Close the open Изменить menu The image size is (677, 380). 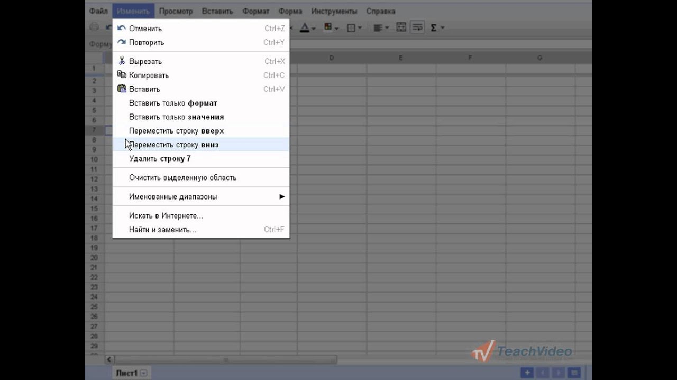[133, 11]
